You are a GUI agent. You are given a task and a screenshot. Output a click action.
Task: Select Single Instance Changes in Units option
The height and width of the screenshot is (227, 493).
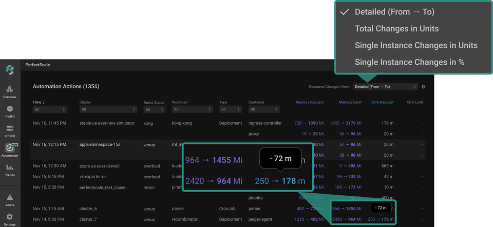point(416,45)
